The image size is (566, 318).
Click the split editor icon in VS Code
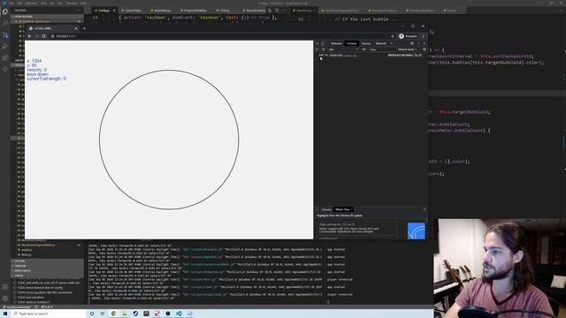(x=277, y=11)
